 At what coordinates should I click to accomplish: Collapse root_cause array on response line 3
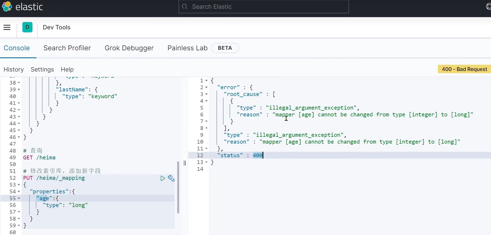tap(206, 94)
